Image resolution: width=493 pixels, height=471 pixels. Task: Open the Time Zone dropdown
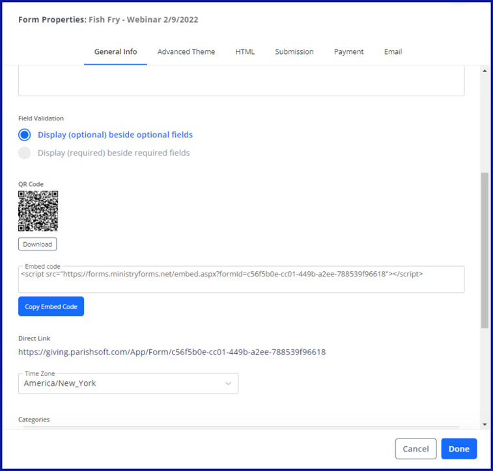coord(128,383)
